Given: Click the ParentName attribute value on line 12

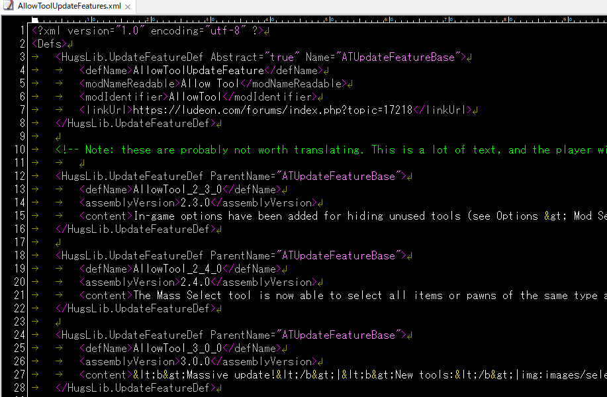Looking at the screenshot, I should [x=339, y=176].
